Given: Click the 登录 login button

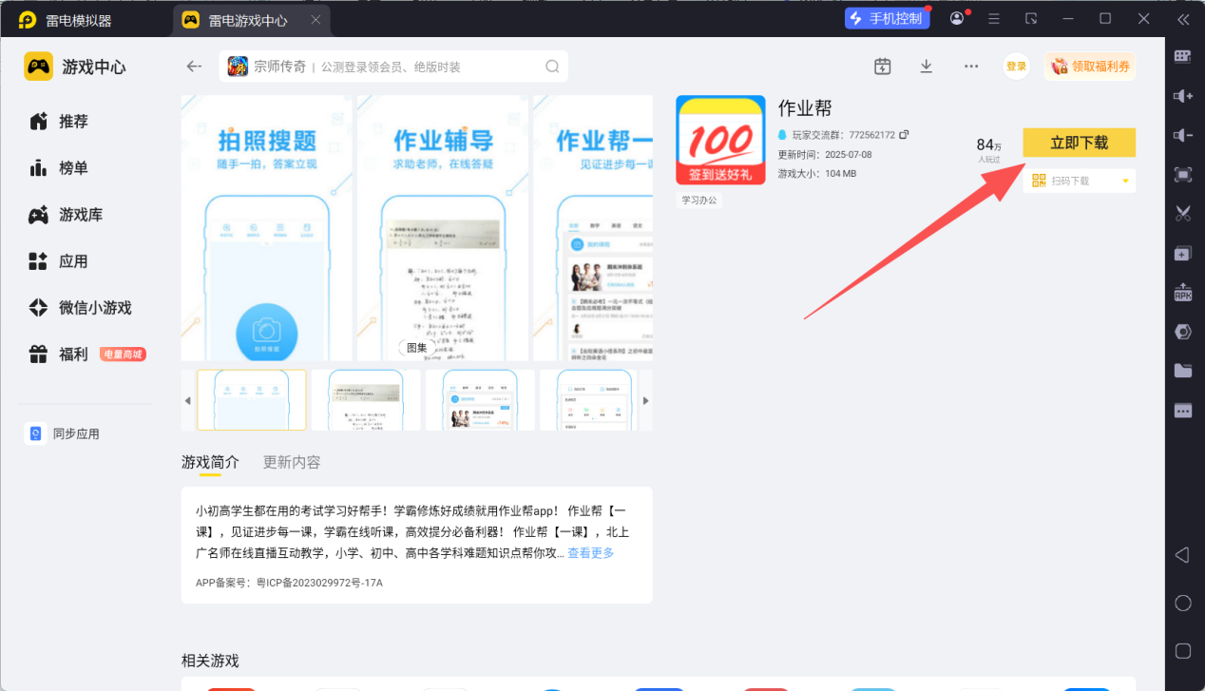Looking at the screenshot, I should point(1017,67).
